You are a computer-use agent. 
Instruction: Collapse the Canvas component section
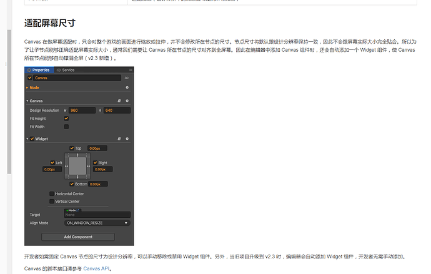tap(27, 100)
